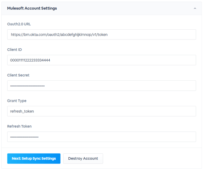This screenshot has height=171, width=204.
Task: Click the Grant Type label
Action: [17, 101]
